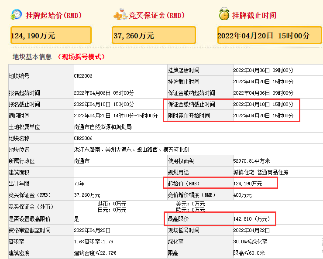Viewport: 323px width, 259px height.
Task: Click the 现场摇号时间 value 2022年04月22日
Action: pyautogui.click(x=251, y=230)
